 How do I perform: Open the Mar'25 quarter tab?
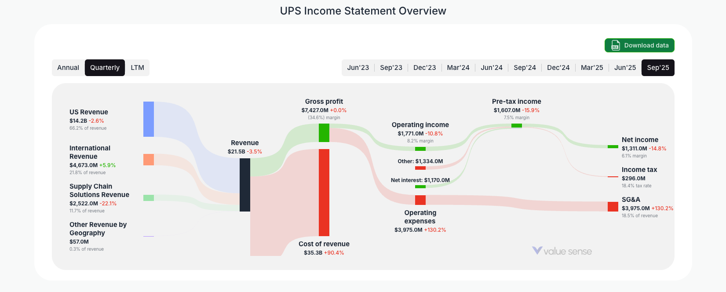click(x=591, y=67)
